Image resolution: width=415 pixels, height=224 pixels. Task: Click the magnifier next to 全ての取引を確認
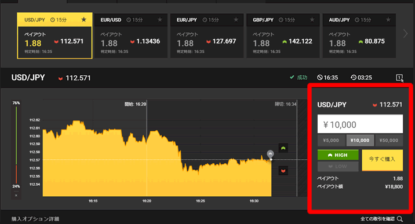400,219
